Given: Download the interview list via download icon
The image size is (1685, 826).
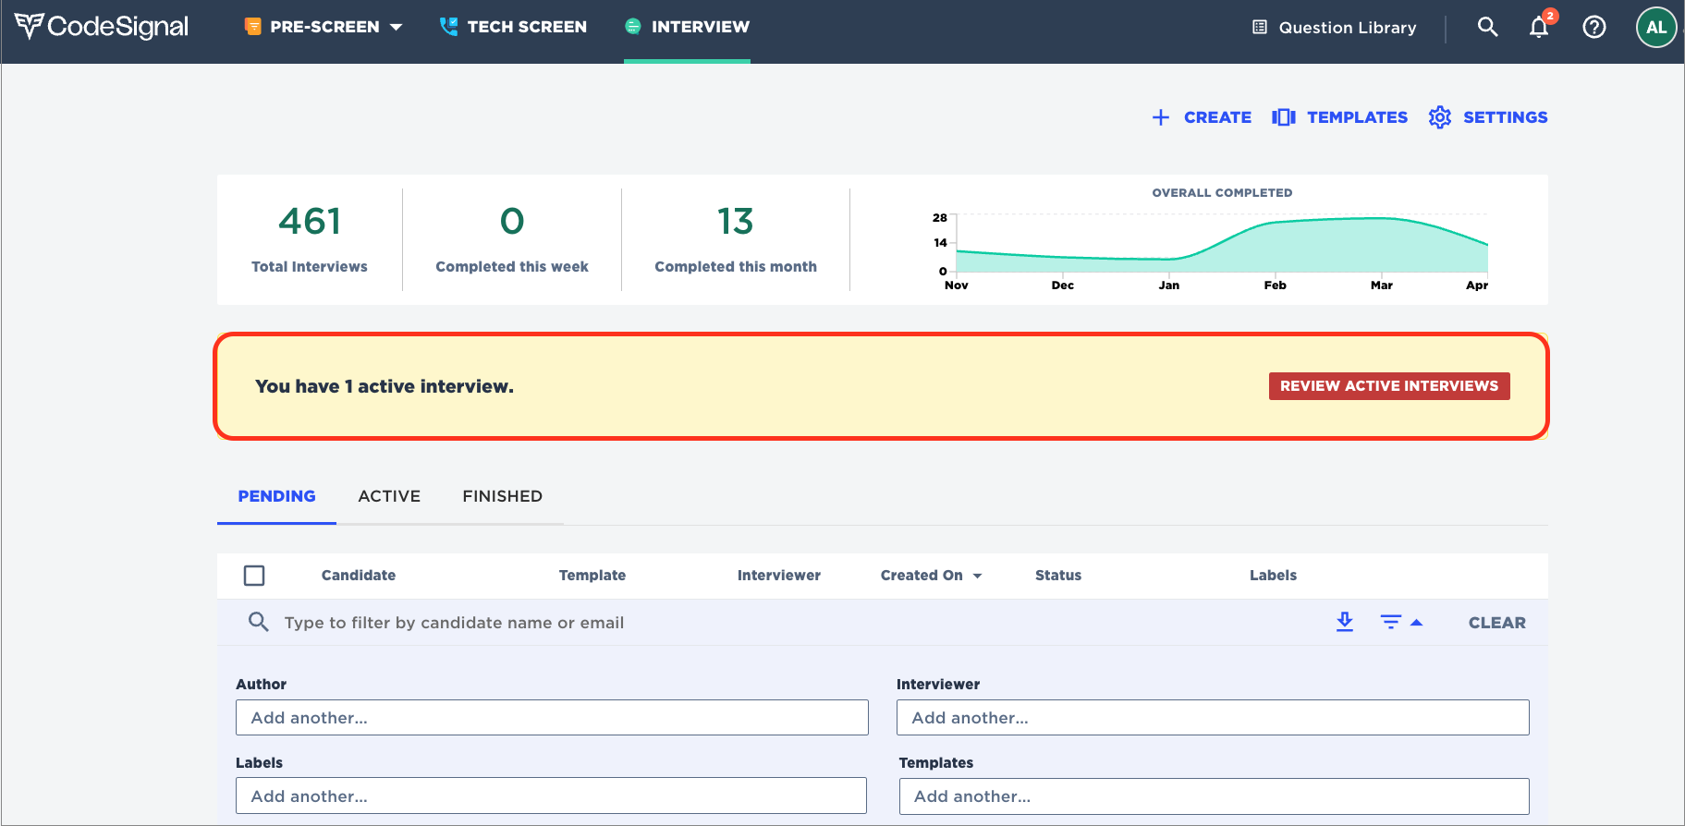Looking at the screenshot, I should coord(1345,622).
